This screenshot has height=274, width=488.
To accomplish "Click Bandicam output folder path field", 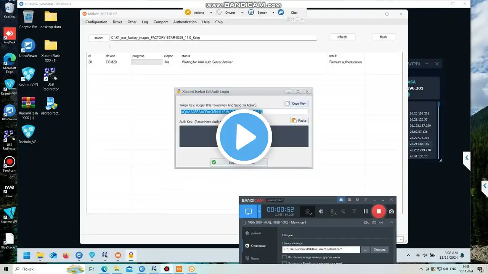I will point(321,249).
